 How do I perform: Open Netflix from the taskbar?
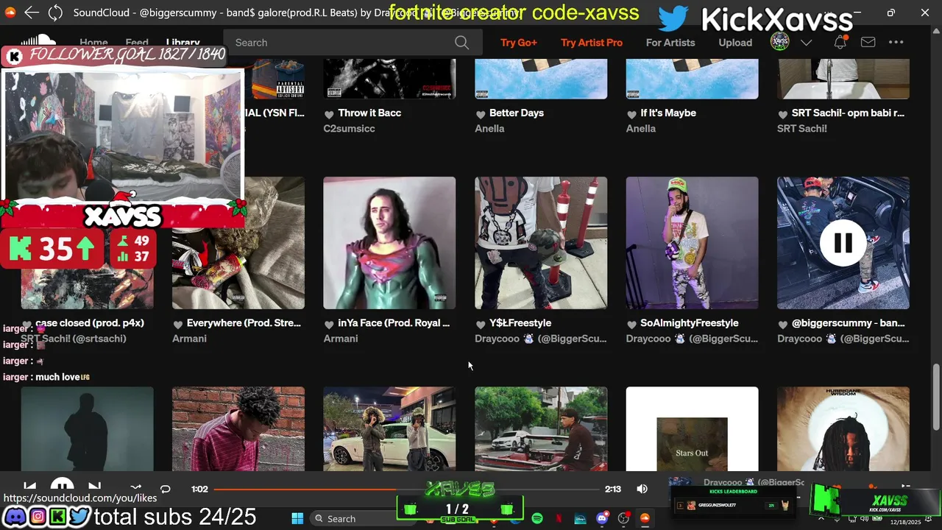(x=559, y=519)
